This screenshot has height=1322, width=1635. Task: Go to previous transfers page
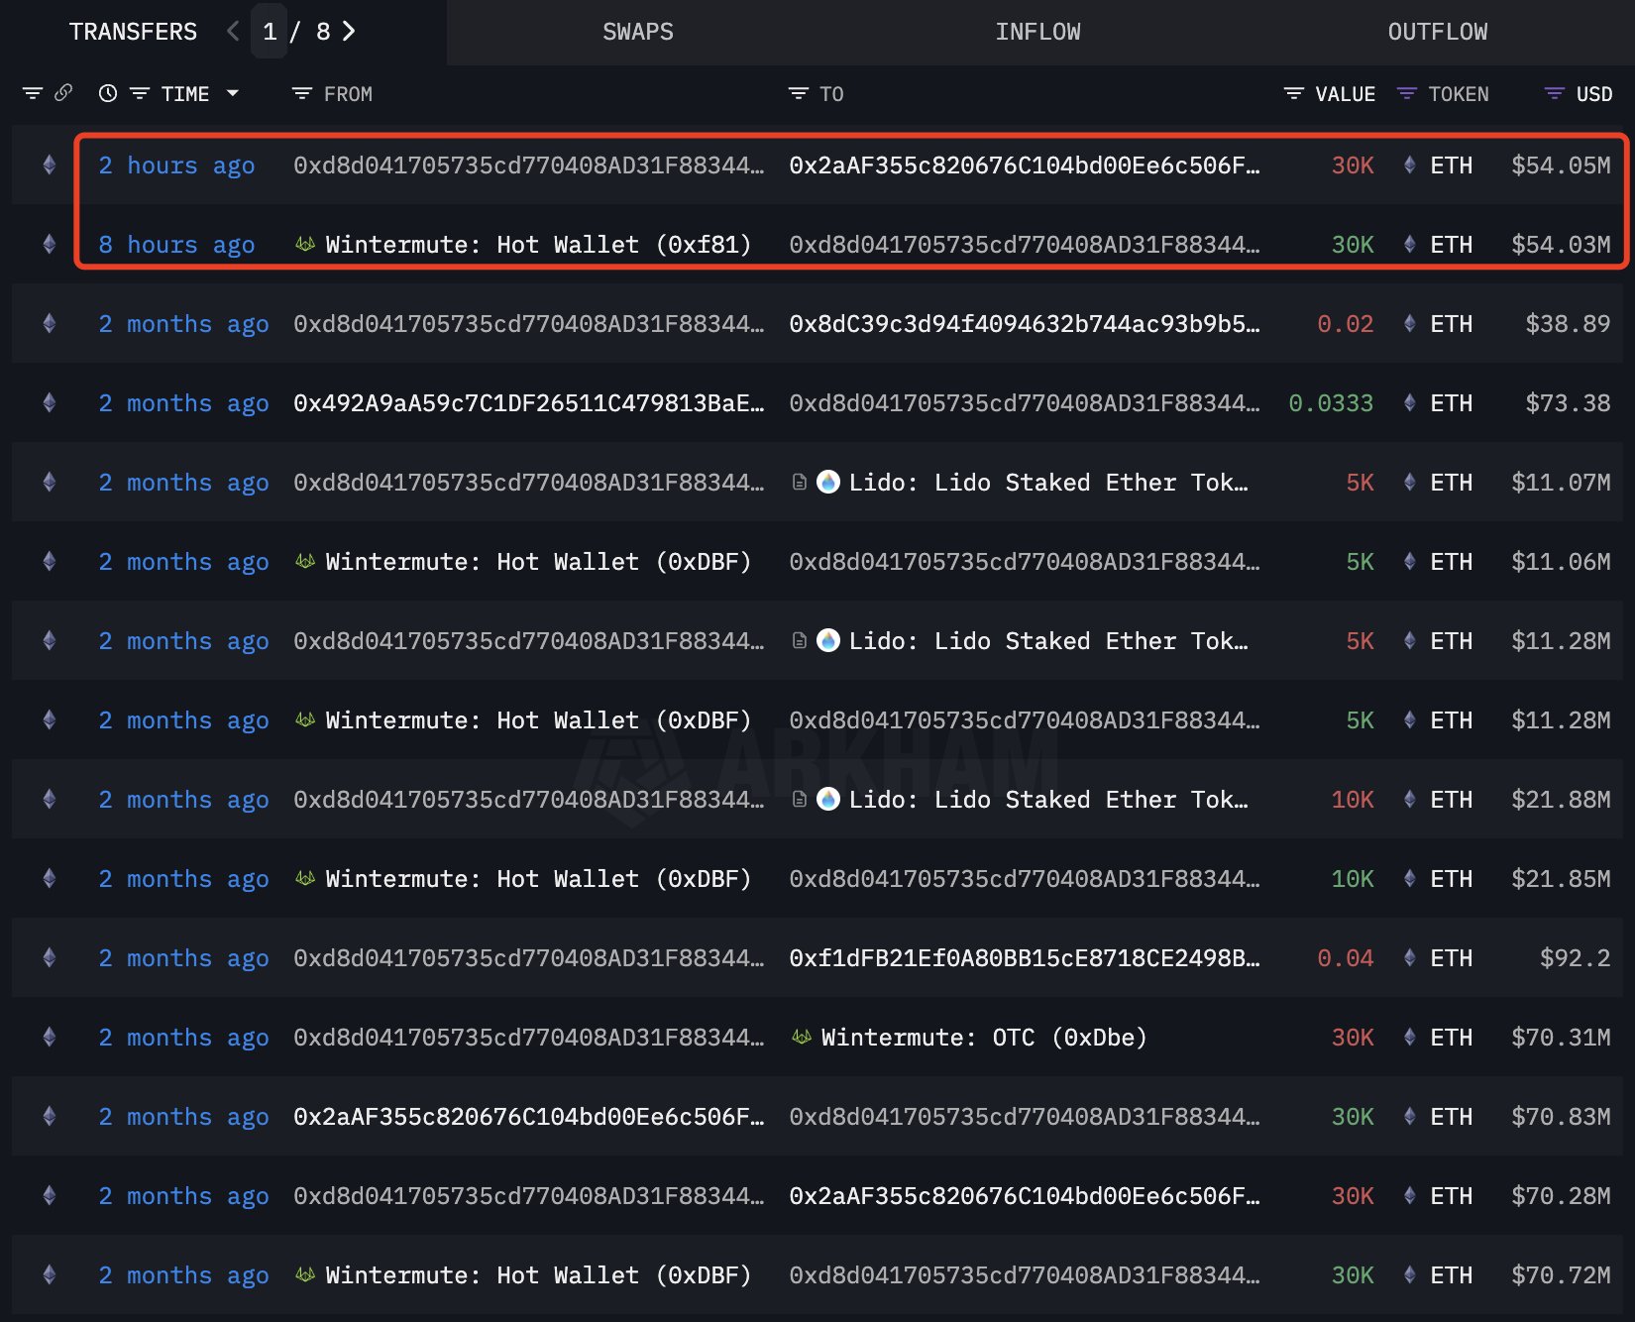coord(233,32)
